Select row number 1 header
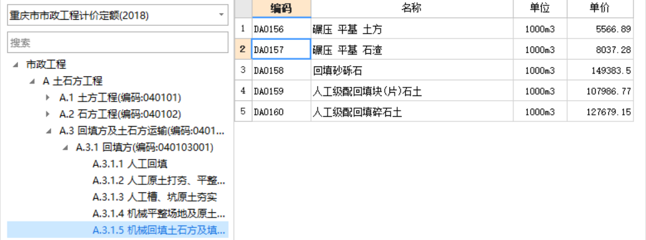This screenshot has width=646, height=240. pyautogui.click(x=243, y=29)
